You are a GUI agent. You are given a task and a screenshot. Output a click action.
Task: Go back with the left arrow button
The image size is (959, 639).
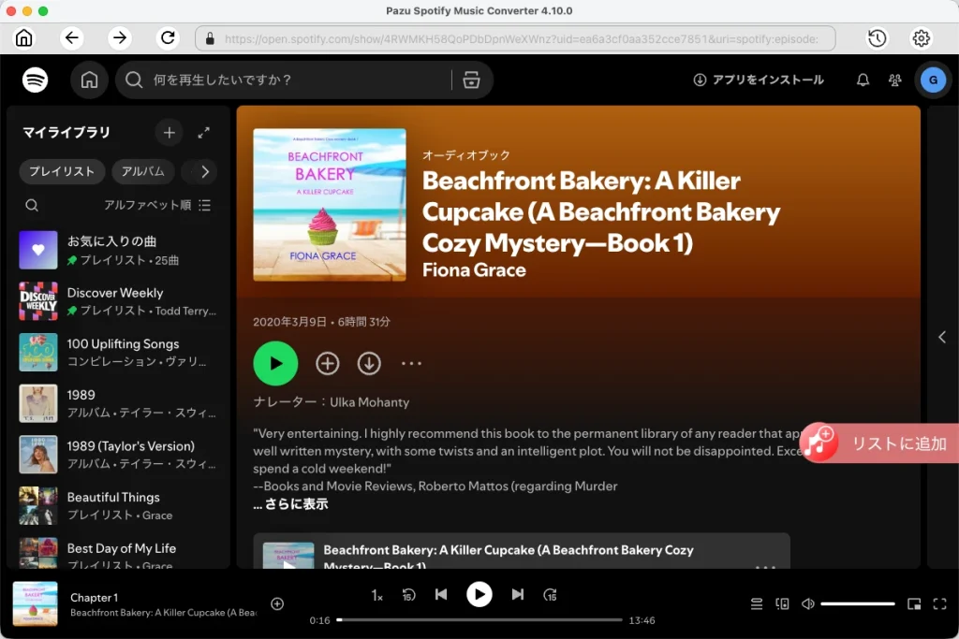tap(71, 37)
